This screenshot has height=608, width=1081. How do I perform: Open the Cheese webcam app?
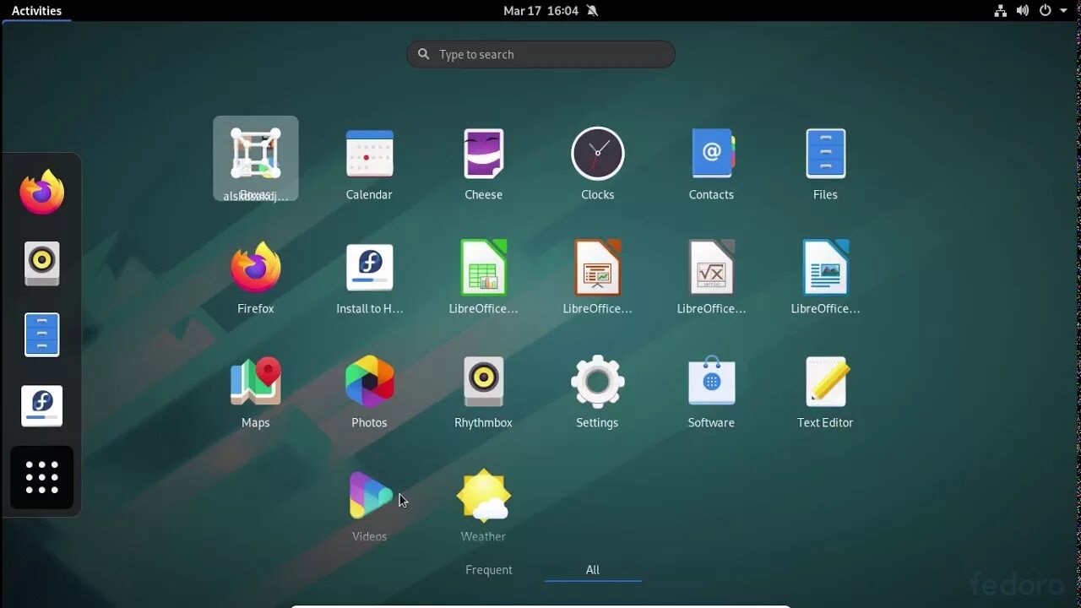(483, 154)
